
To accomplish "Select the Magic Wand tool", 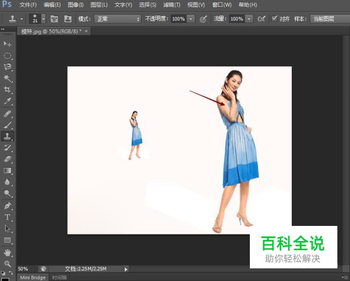I will click(x=8, y=78).
